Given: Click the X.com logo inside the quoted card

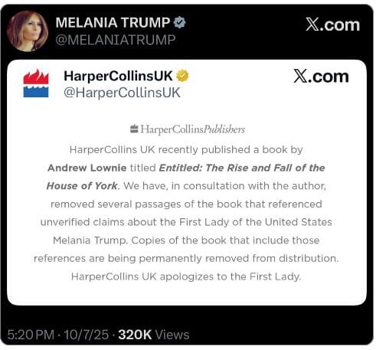Looking at the screenshot, I should (x=321, y=77).
